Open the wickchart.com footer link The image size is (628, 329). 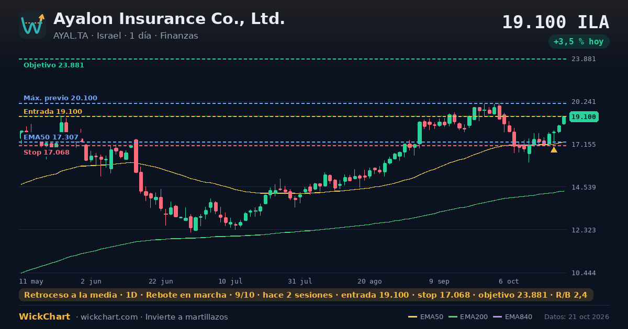click(110, 317)
